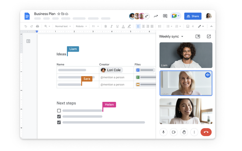Viewport: 242px width, 151px height.
Task: Open the call in new window icon
Action: click(x=209, y=36)
